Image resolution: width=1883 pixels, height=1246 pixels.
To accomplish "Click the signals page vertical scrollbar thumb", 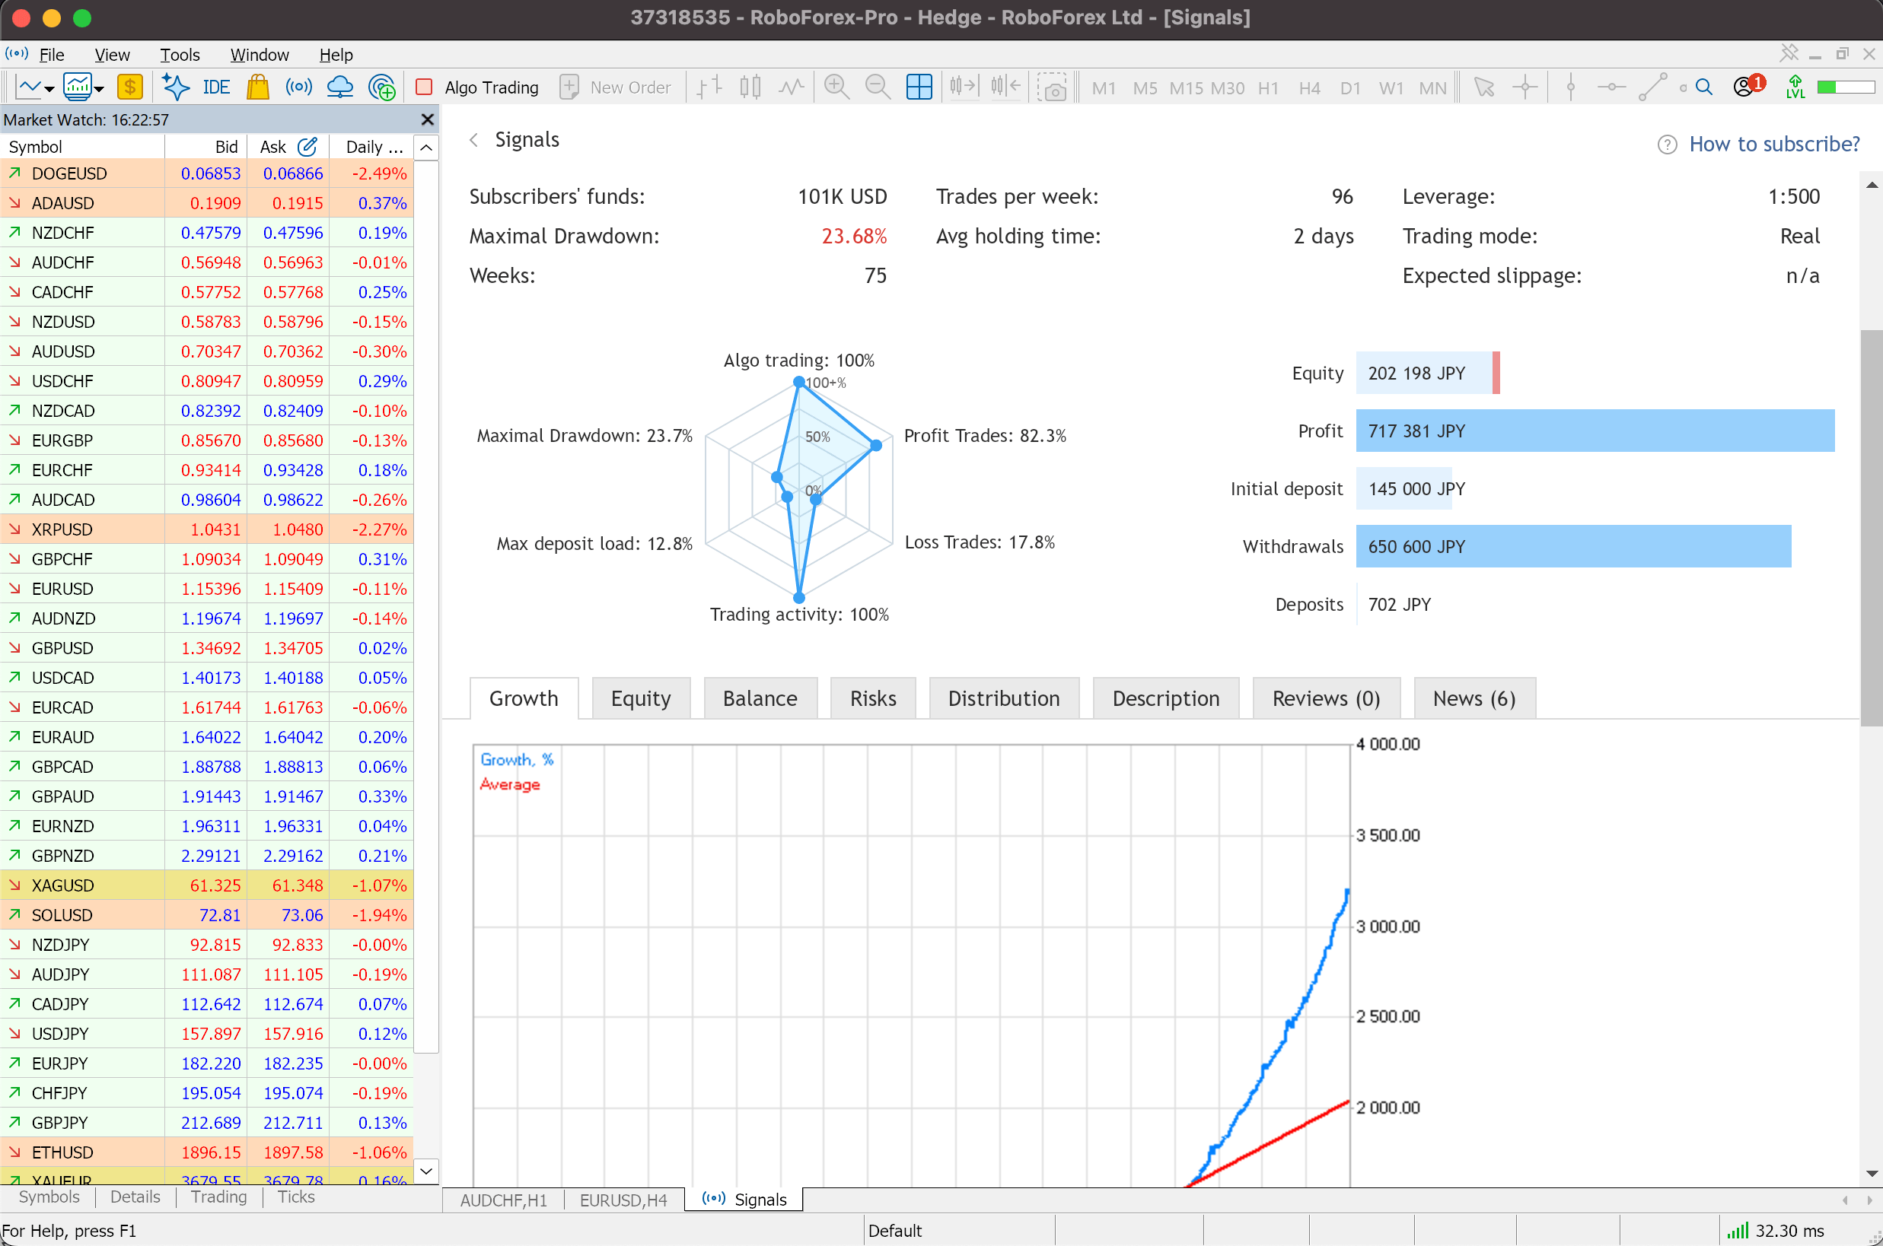I will point(1872,527).
